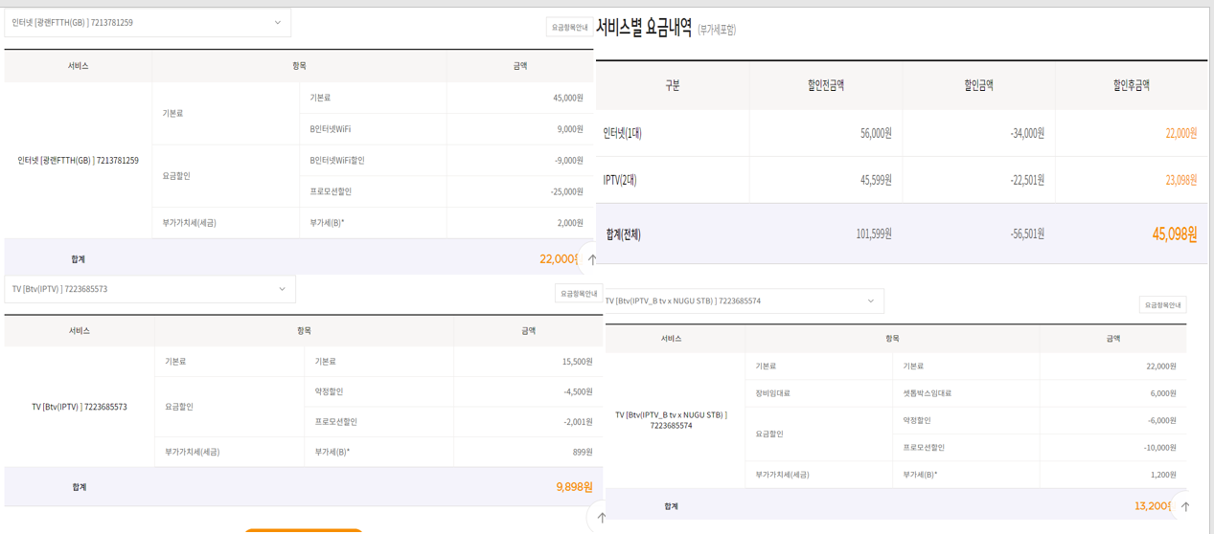Image resolution: width=1214 pixels, height=534 pixels.
Task: Click the B인터넷WiFi할인 item in internet table
Action: (337, 161)
